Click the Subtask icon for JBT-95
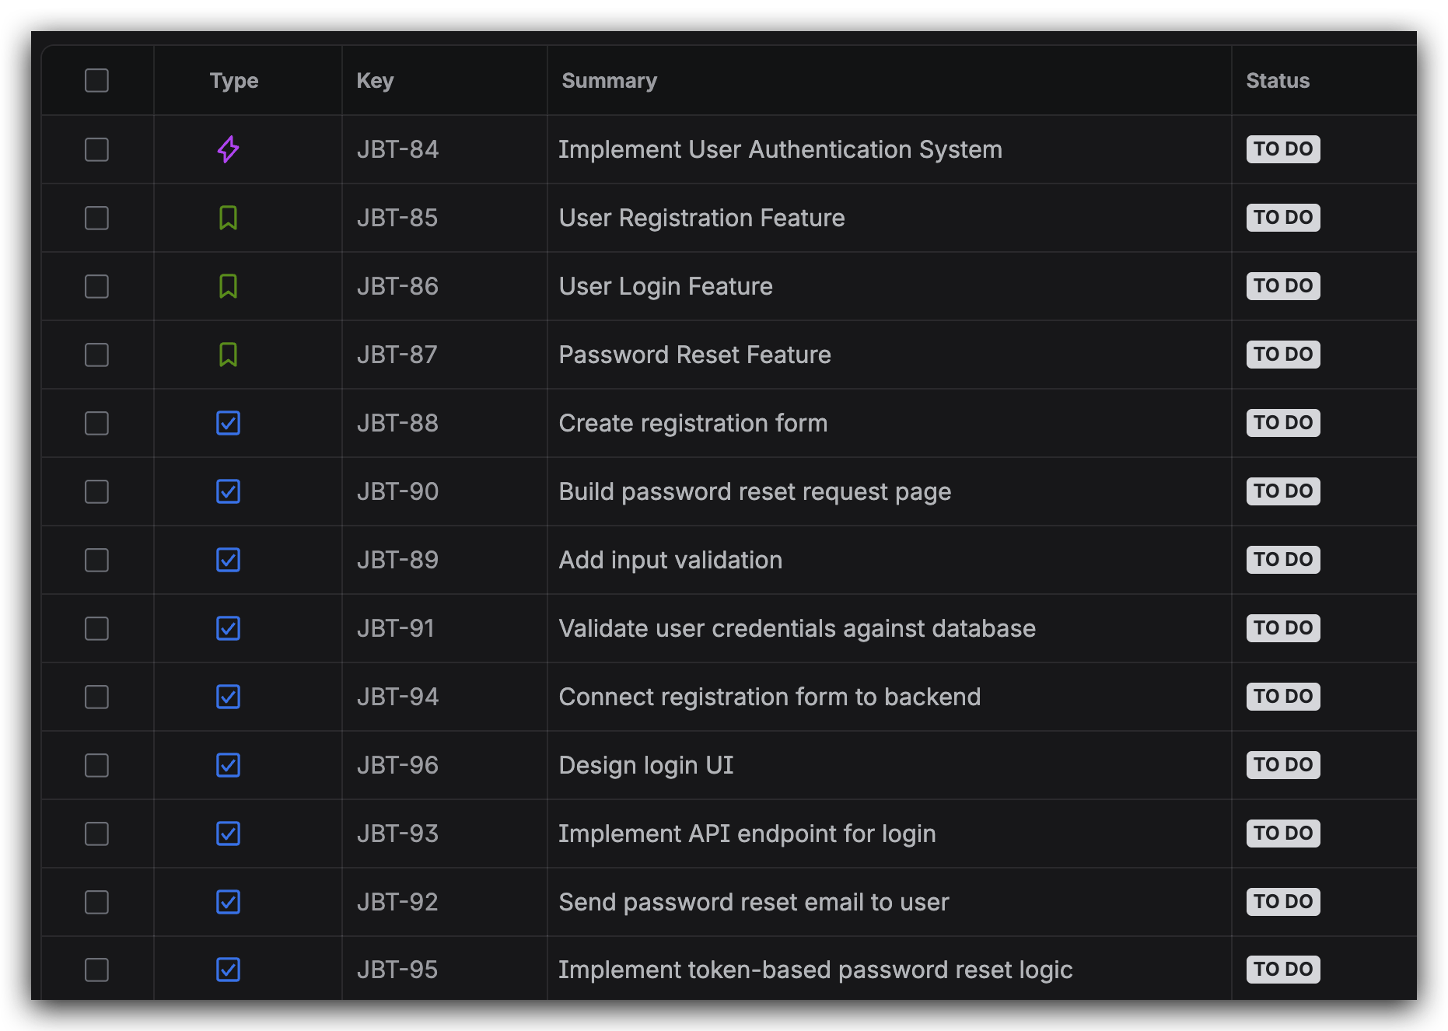Screen dimensions: 1448x1031 [228, 970]
